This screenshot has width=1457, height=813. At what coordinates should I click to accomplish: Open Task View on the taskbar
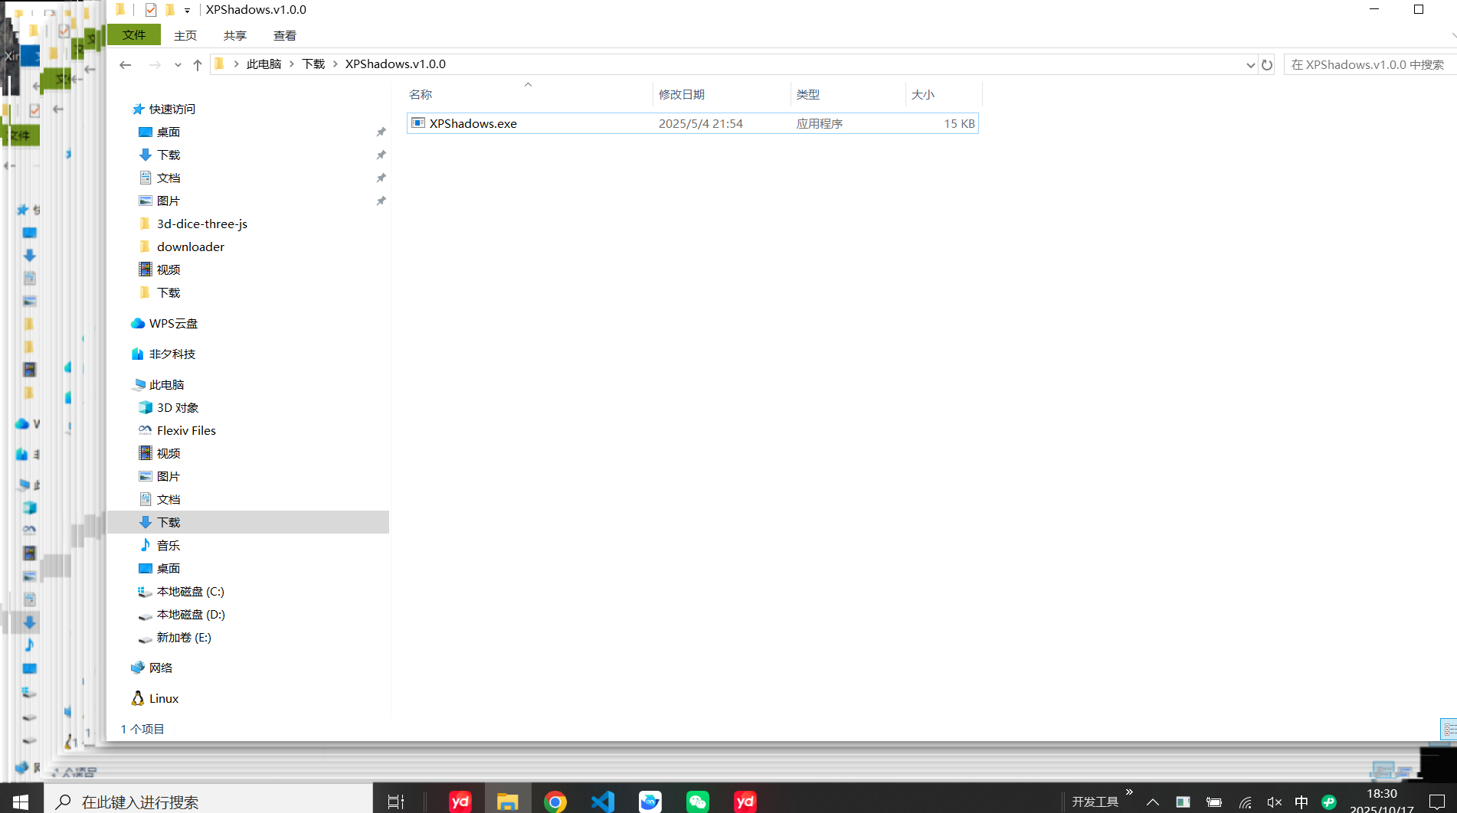click(x=395, y=802)
